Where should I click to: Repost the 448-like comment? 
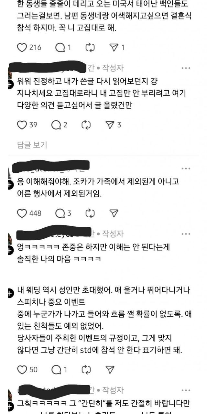click(x=90, y=213)
